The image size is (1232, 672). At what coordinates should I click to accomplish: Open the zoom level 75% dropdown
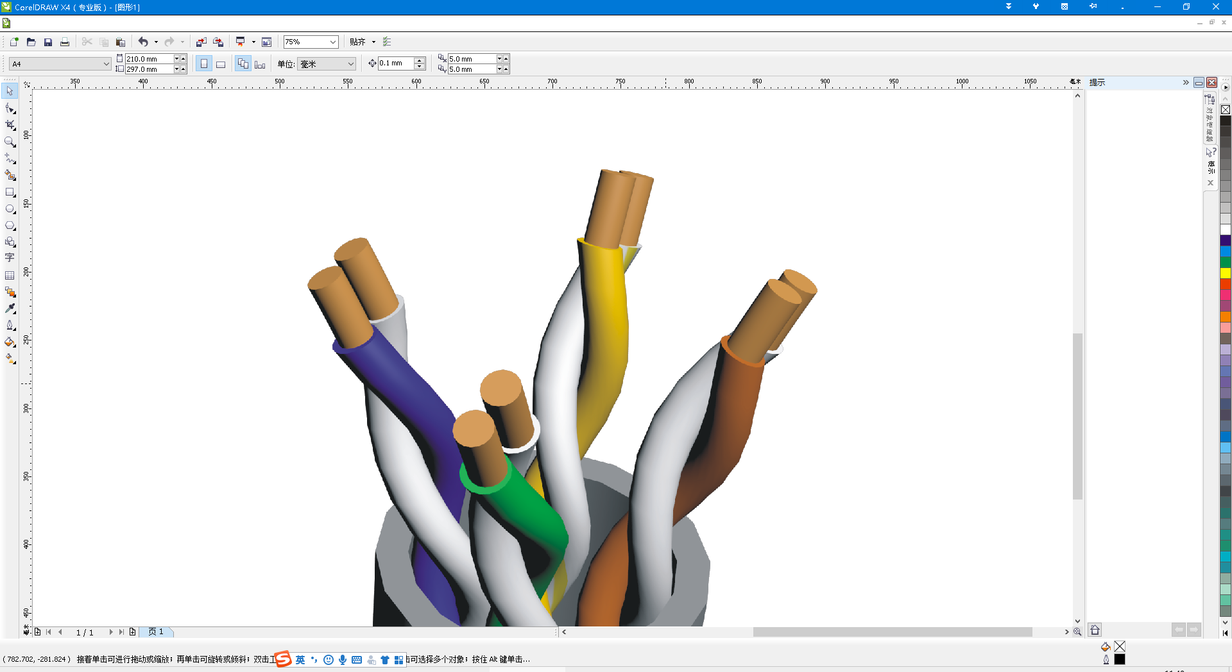click(x=333, y=42)
